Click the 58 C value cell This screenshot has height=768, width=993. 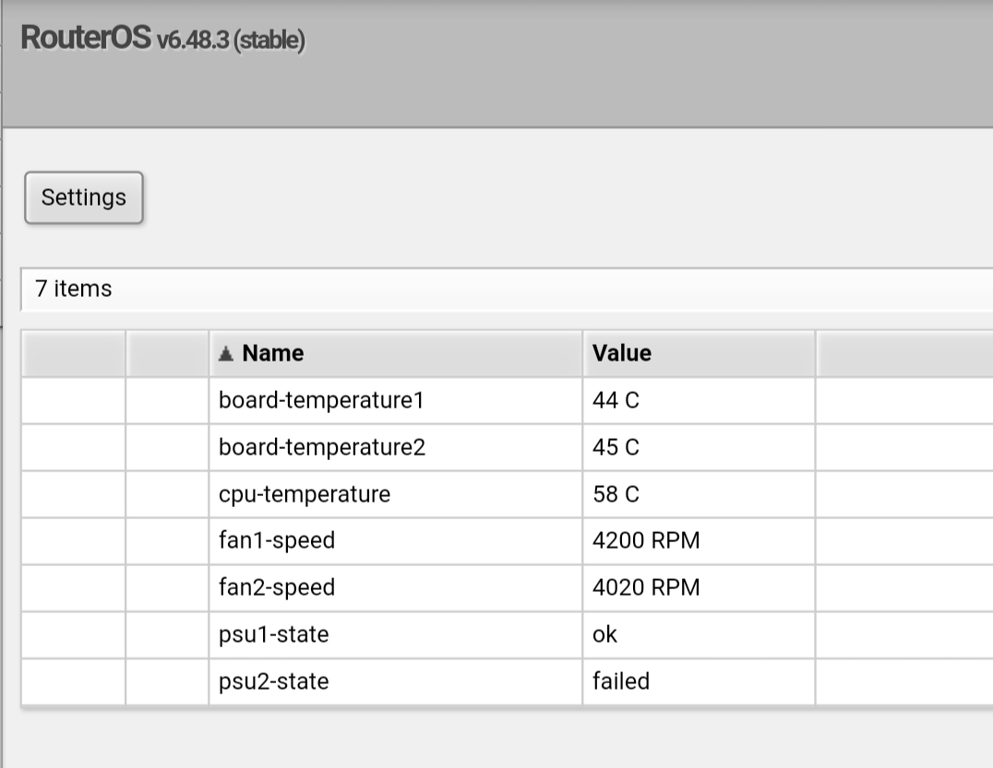click(616, 494)
